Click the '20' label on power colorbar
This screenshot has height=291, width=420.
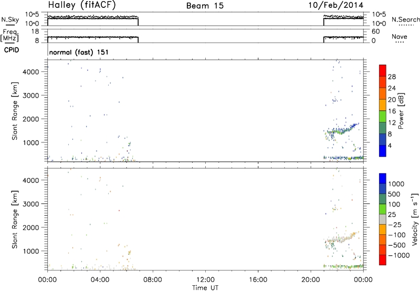point(392,100)
